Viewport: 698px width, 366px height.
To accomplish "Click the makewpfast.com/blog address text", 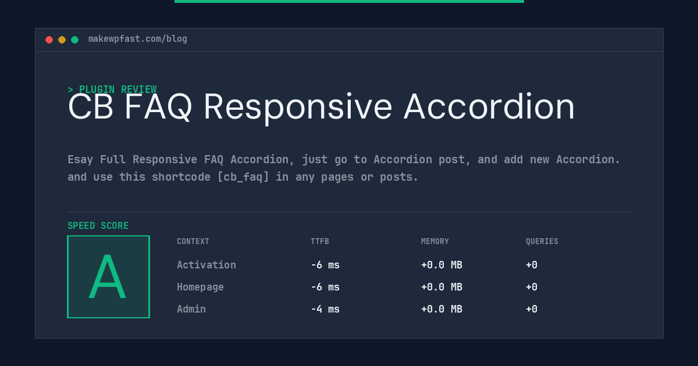I will click(138, 39).
